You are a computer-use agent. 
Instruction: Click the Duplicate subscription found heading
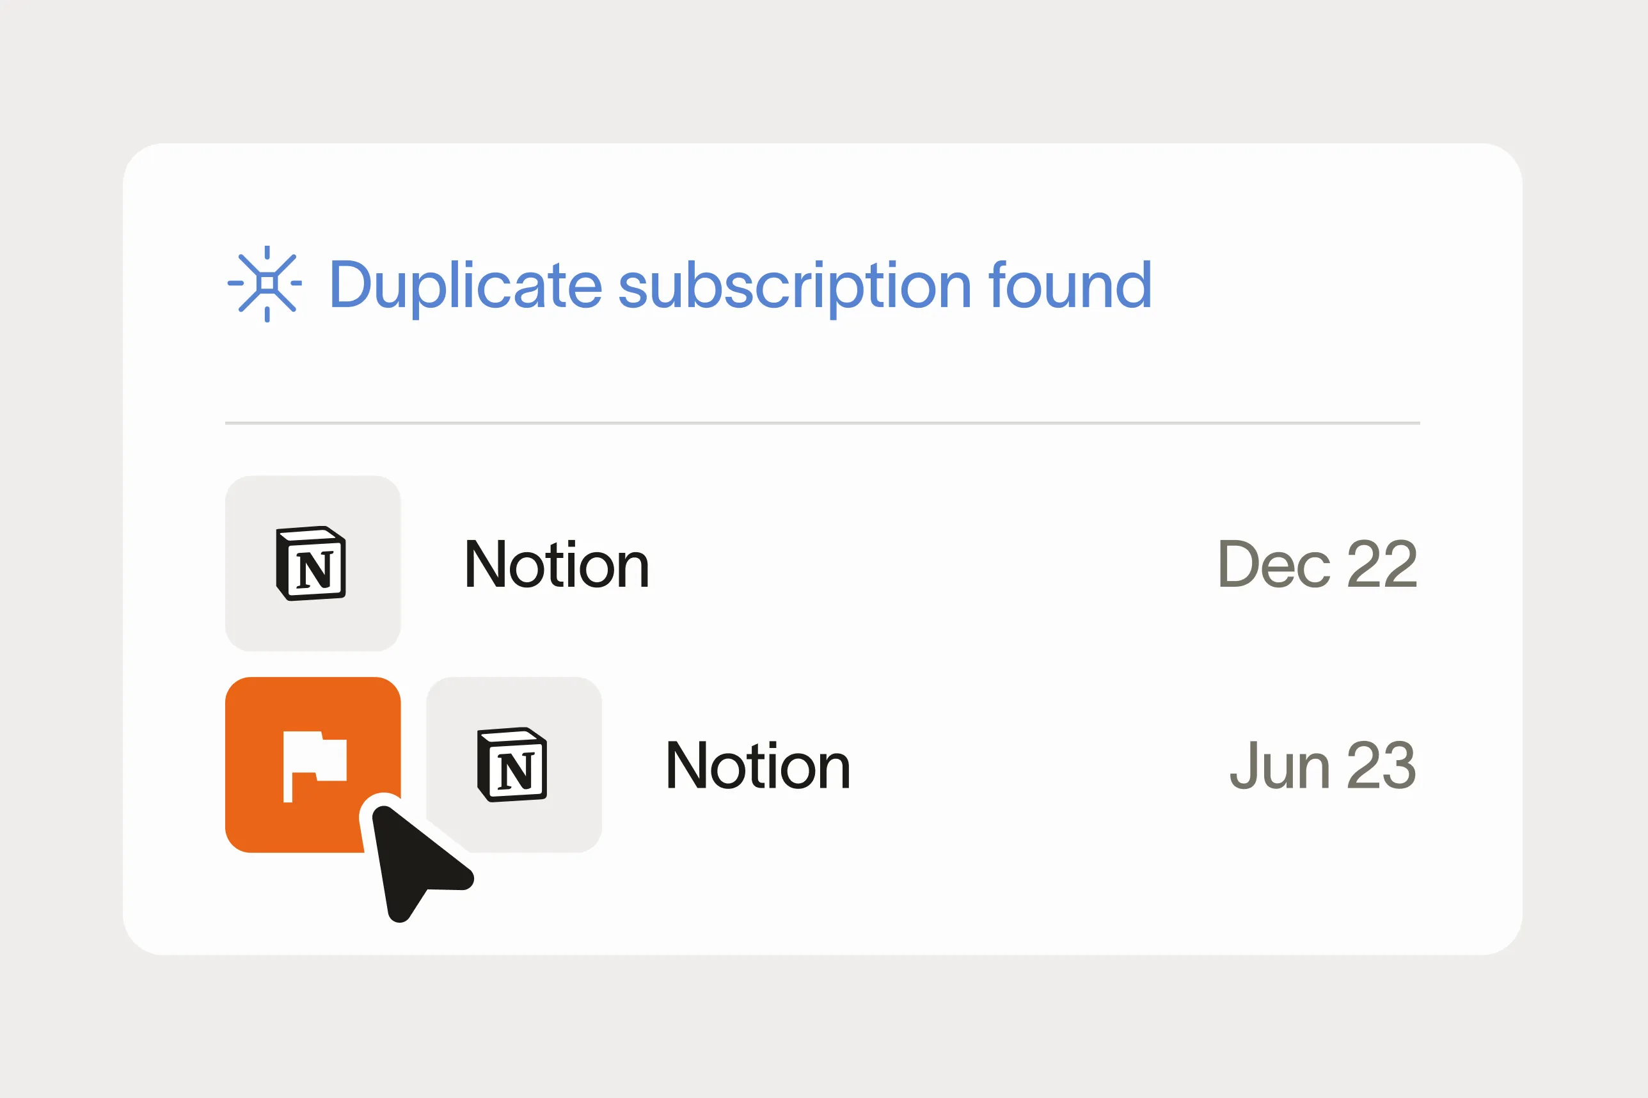tap(740, 285)
